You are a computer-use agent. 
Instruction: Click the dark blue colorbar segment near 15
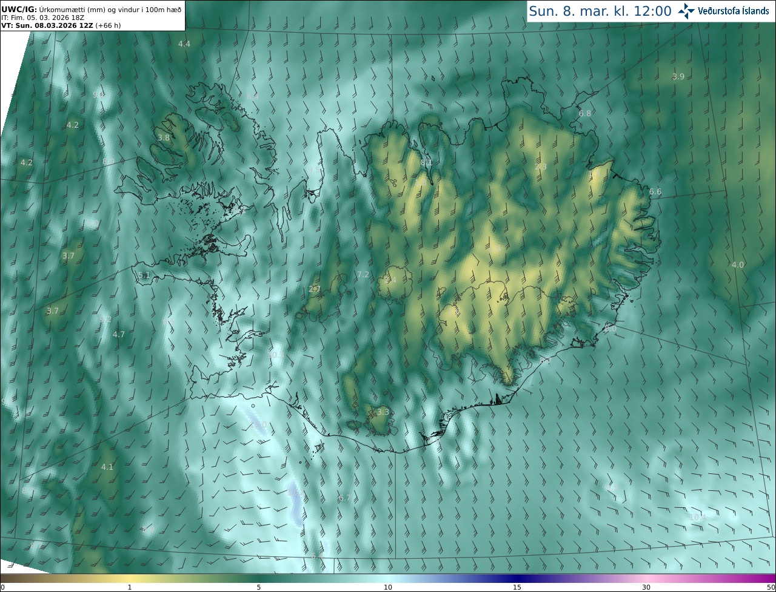[517, 579]
